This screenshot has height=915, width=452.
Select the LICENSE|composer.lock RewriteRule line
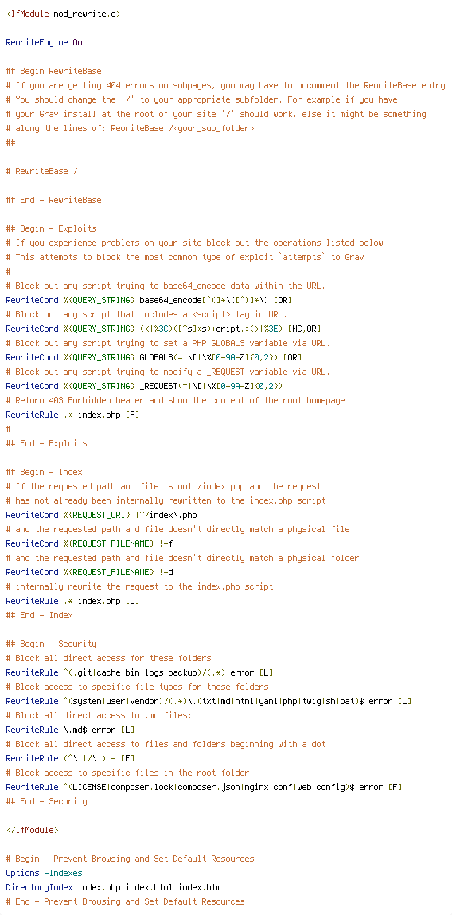pyautogui.click(x=204, y=787)
